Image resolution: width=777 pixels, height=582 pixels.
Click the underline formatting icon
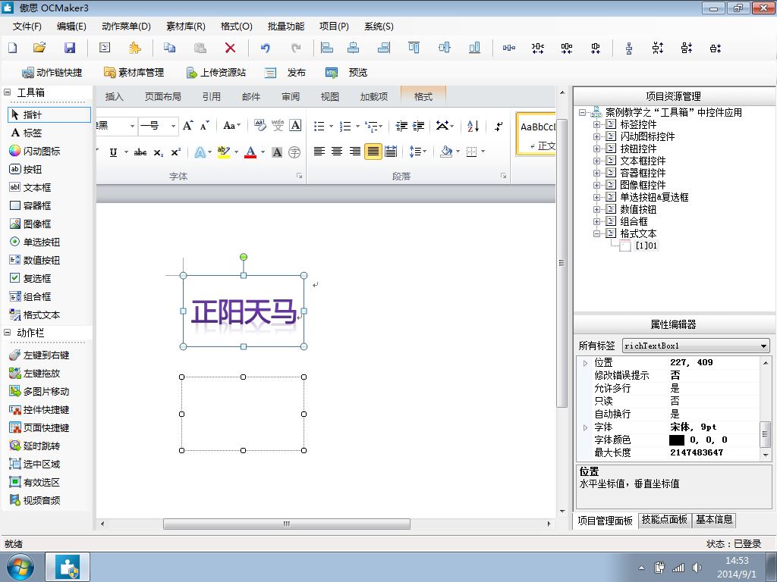[x=114, y=152]
